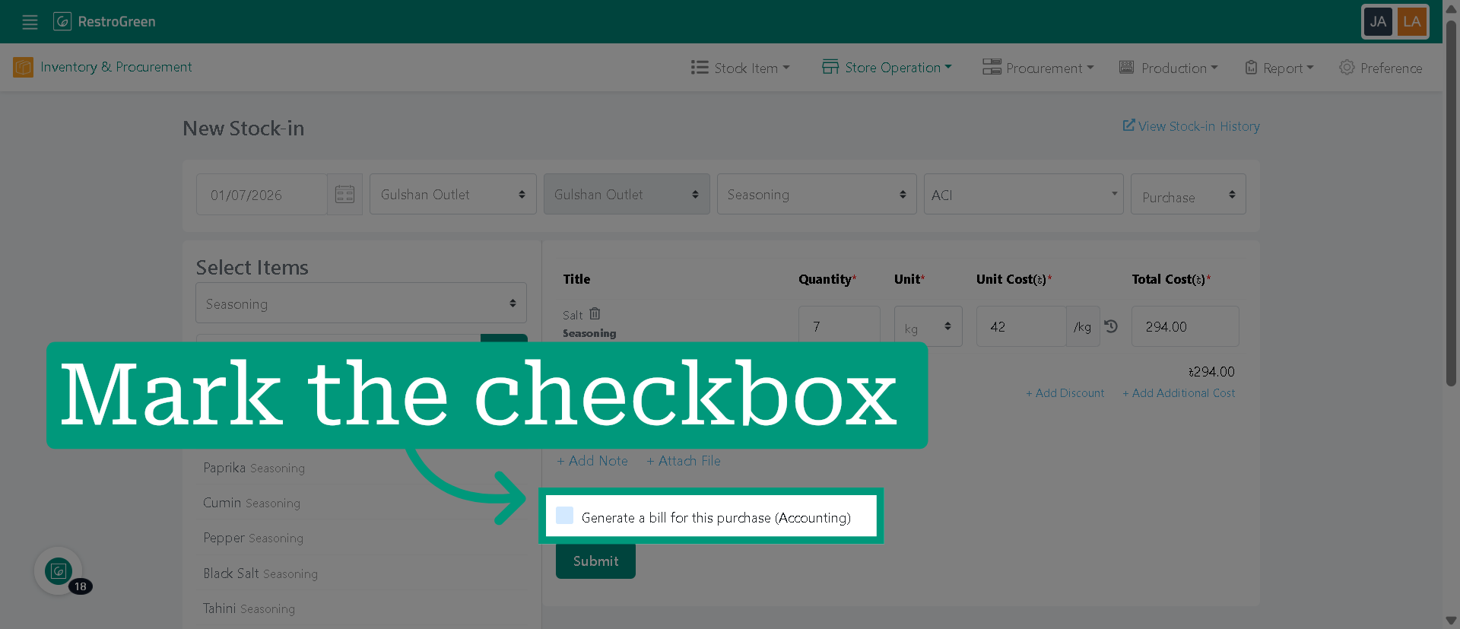Click the page vertical scrollbar
The image size is (1460, 629).
coord(1451,203)
